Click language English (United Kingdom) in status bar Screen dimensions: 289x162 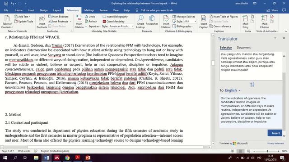click(x=55, y=151)
